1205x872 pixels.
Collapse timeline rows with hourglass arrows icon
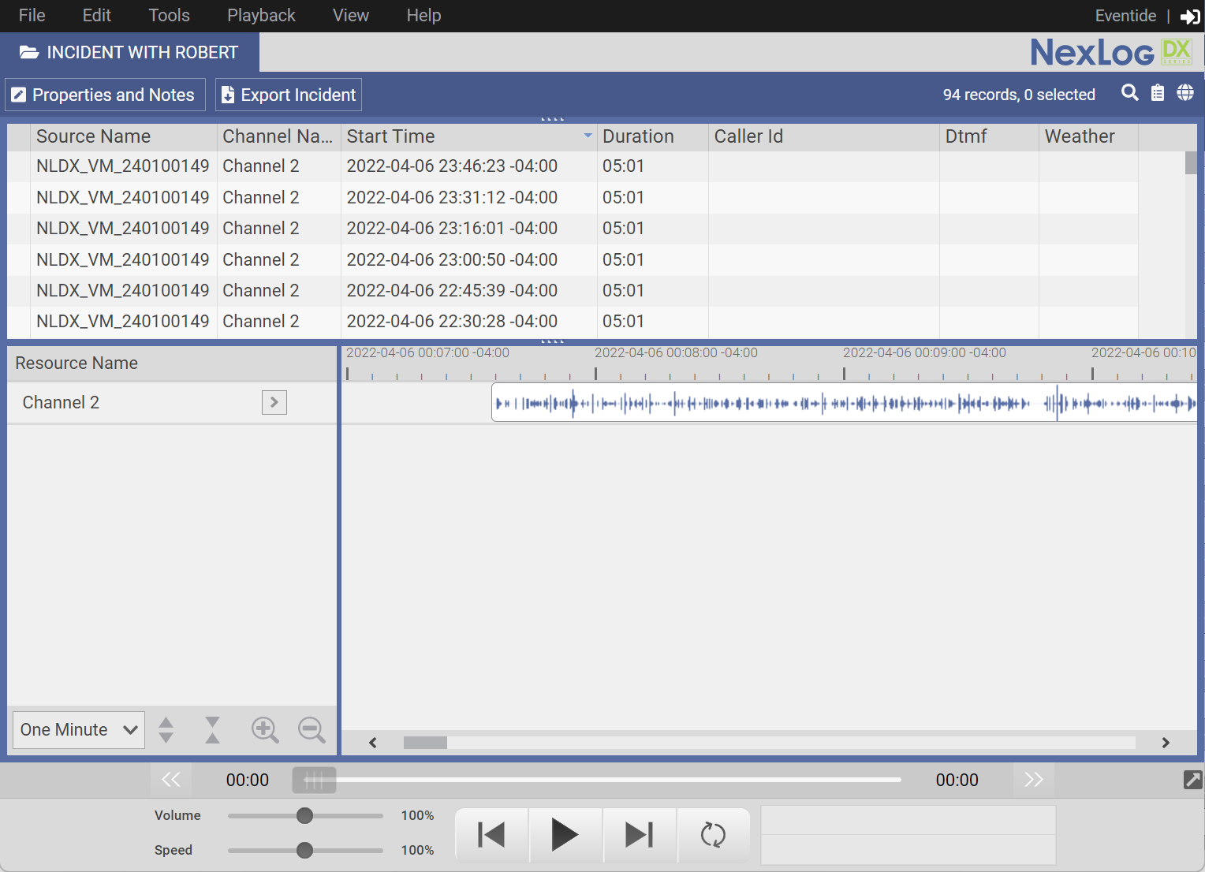point(212,730)
